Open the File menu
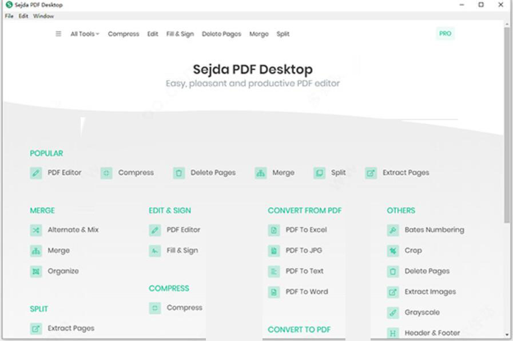Viewport: 513px width, 341px height. tap(9, 16)
